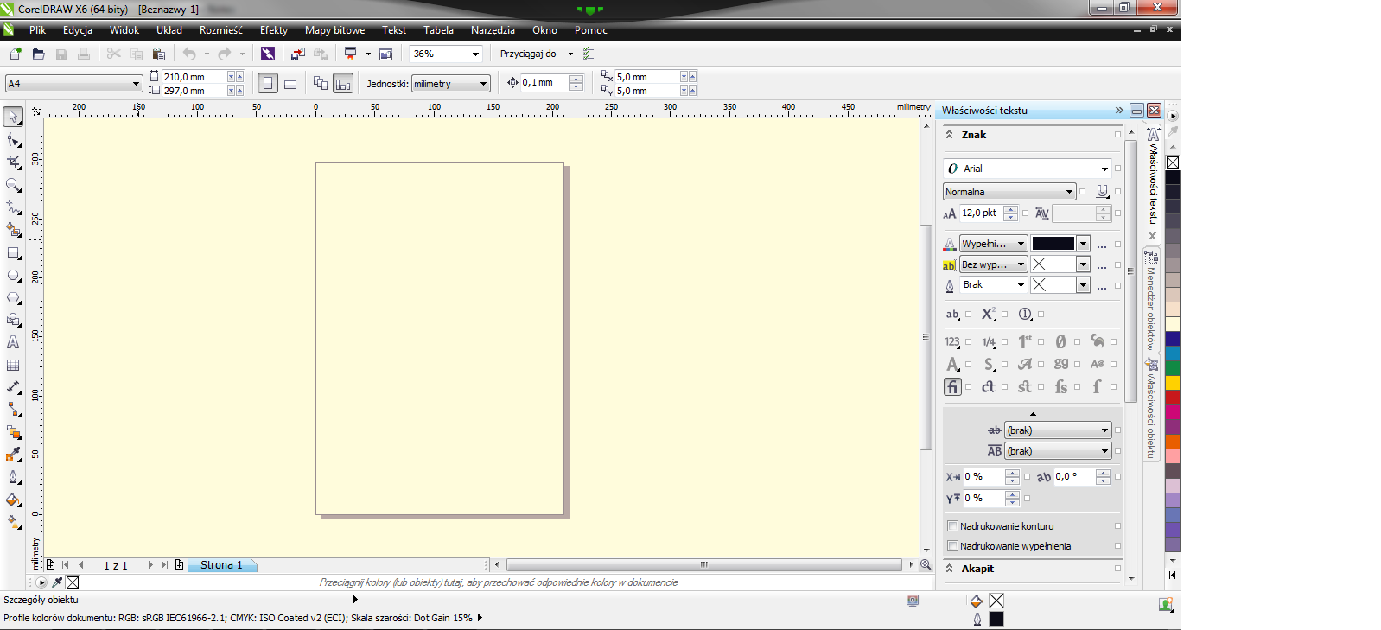Viewport: 1381px width, 630px height.
Task: Open the Tekst menu
Action: pos(393,30)
